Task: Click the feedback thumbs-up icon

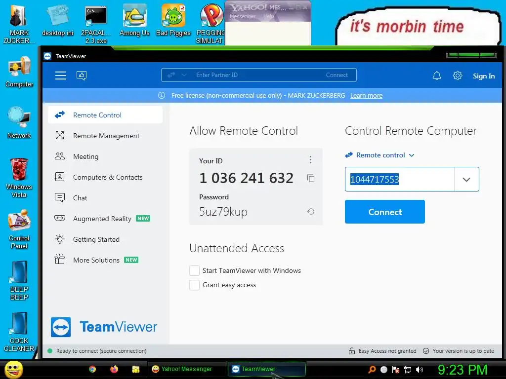Action: pos(82,76)
